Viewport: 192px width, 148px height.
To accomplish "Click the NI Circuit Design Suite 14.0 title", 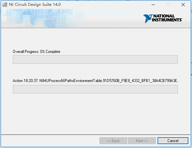I will (x=35, y=5).
